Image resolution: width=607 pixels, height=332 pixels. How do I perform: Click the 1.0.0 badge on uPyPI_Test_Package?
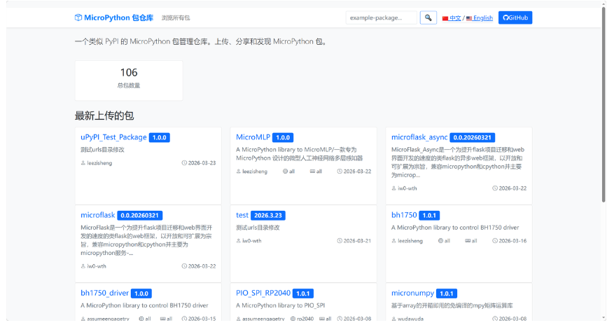click(x=160, y=137)
